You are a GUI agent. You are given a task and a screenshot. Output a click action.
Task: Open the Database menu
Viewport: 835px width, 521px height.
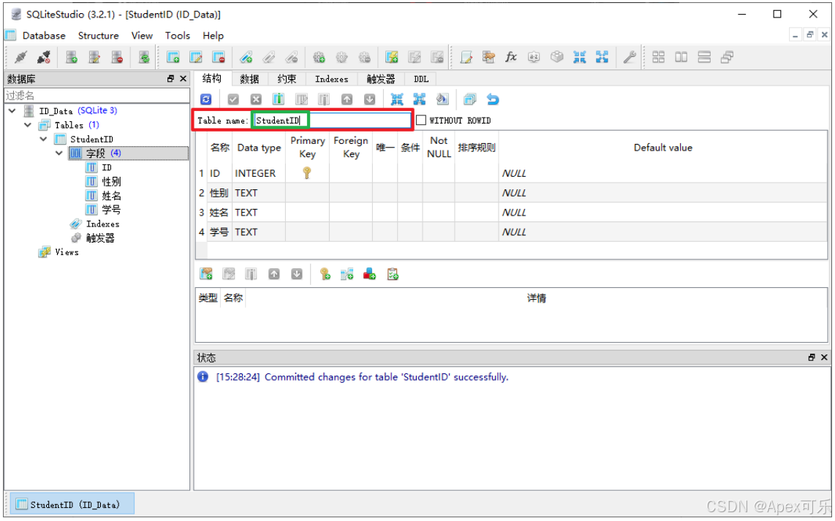[44, 36]
